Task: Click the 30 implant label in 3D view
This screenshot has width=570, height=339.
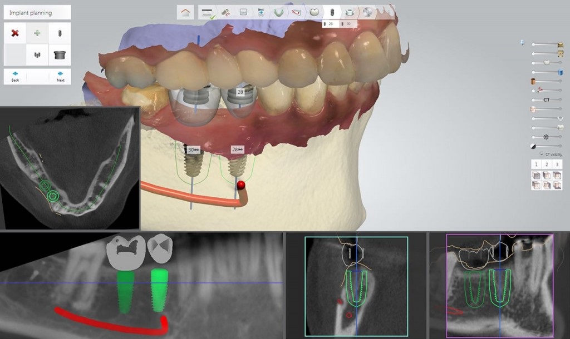Action: pyautogui.click(x=193, y=149)
